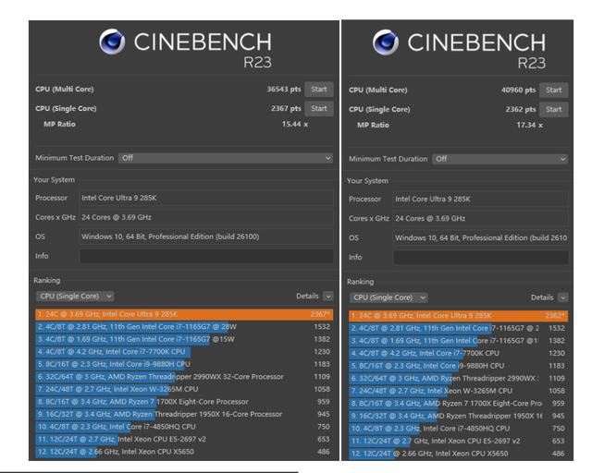This screenshot has height=473, width=592.
Task: Select rank 10 i7-4850HQ row in left window
Action: coord(184,427)
